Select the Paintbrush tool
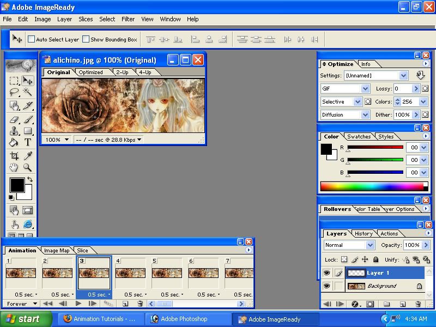Image resolution: width=436 pixels, height=327 pixels. (28, 119)
